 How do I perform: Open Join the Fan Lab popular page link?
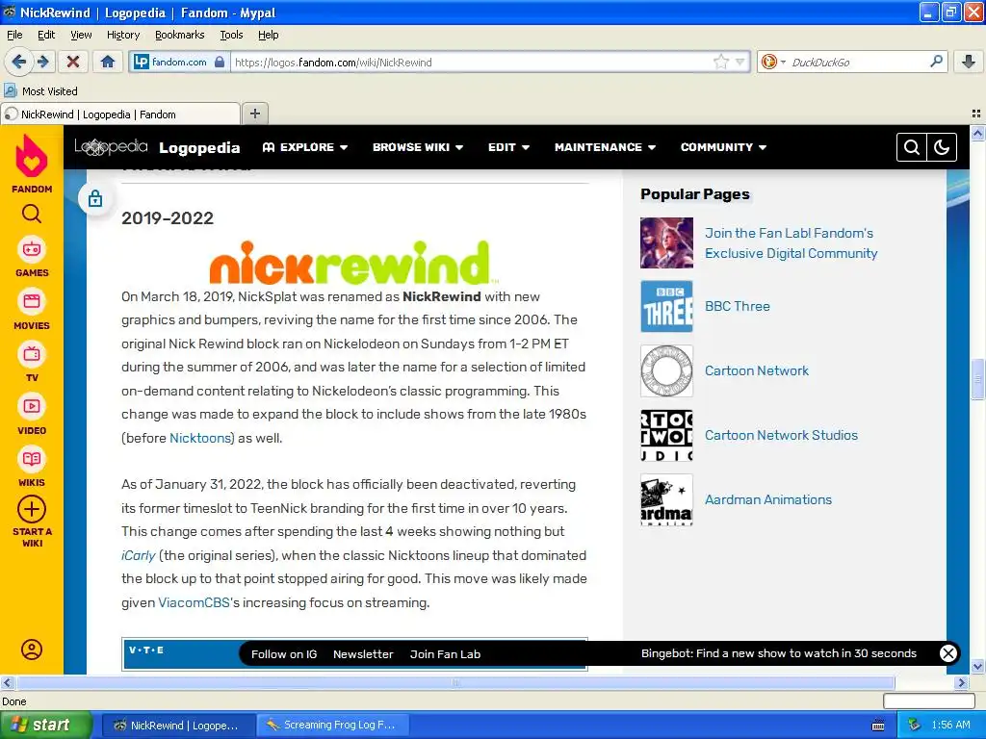791,243
